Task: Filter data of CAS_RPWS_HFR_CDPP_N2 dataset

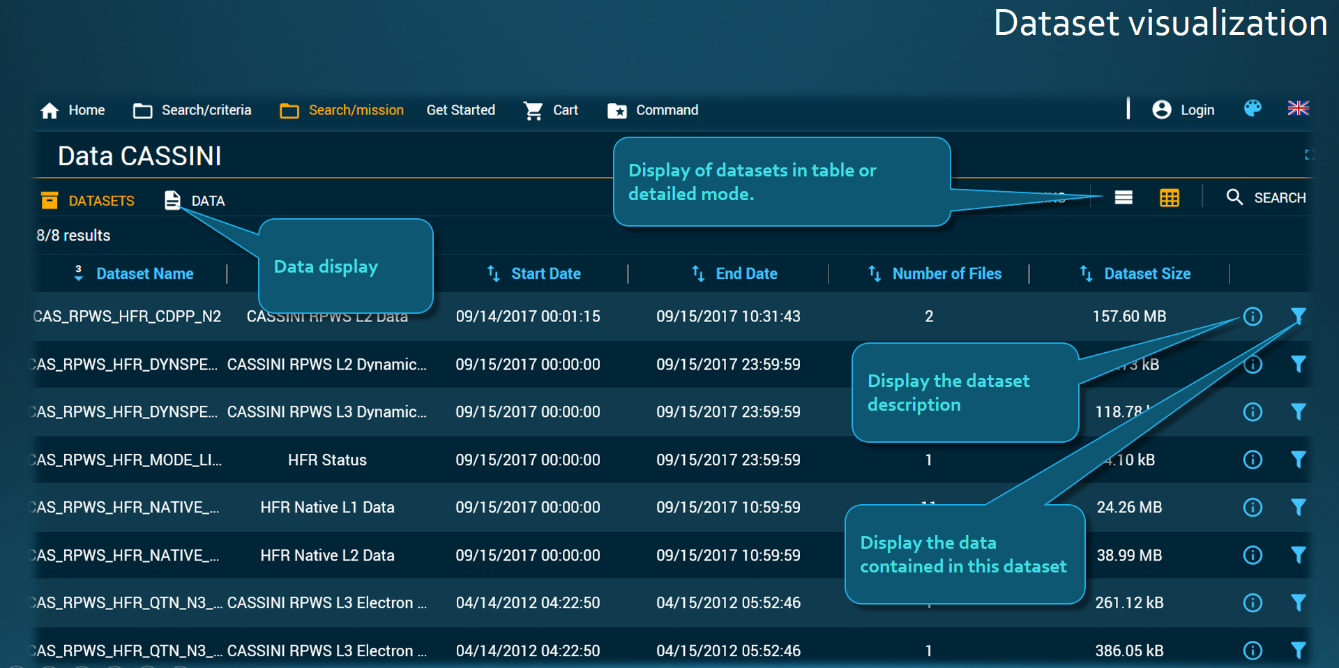Action: [1298, 317]
